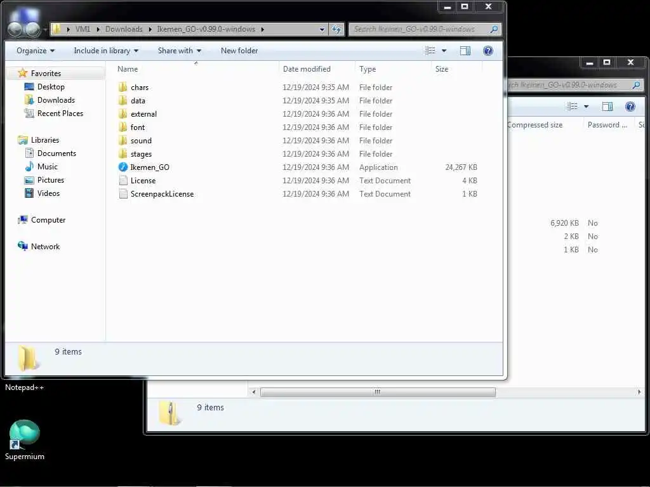Select Computer in navigation pane
650x487 pixels.
[x=48, y=220]
